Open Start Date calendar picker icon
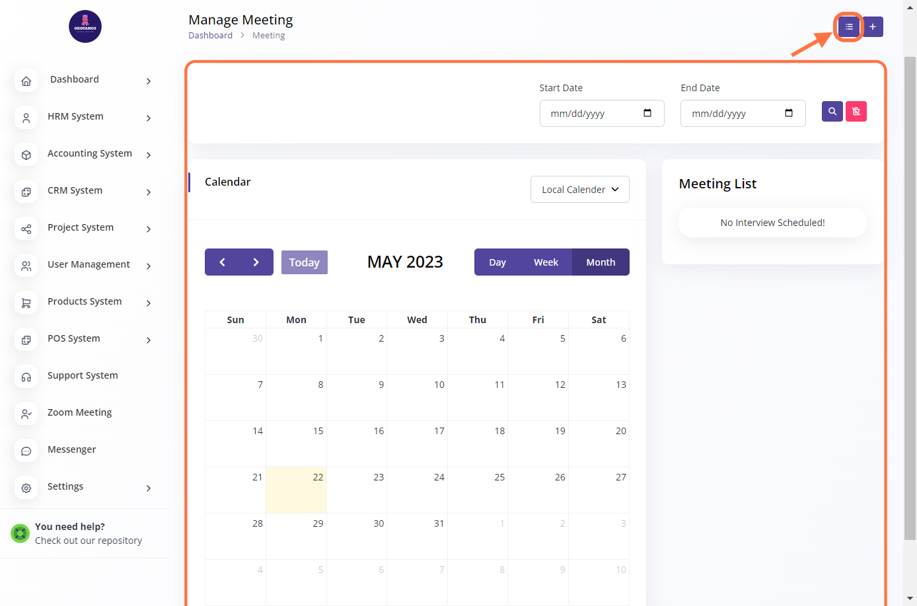 coord(647,113)
